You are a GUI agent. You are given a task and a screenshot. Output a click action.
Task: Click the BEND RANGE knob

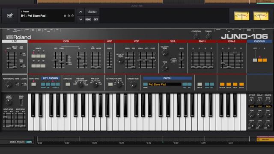(x=9, y=102)
